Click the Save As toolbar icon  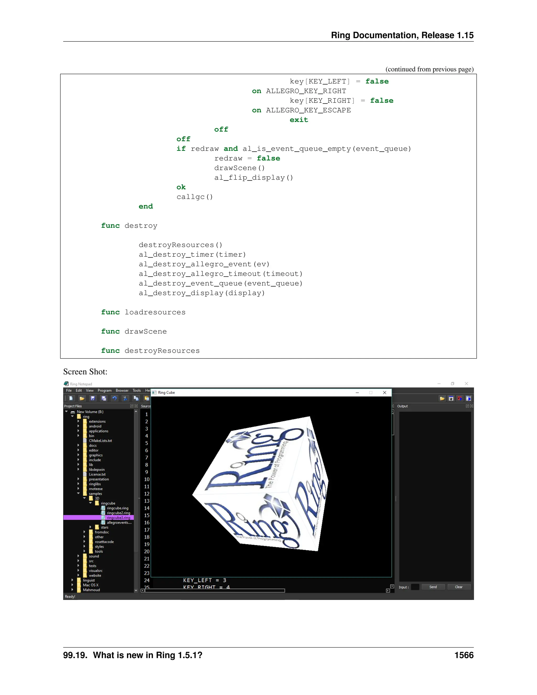[104, 398]
